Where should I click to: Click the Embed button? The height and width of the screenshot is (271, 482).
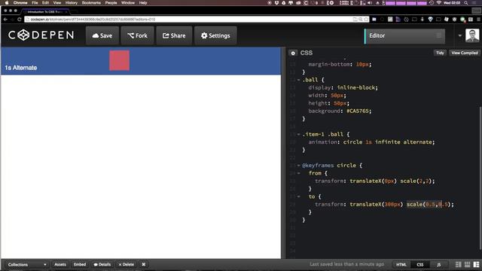point(80,264)
